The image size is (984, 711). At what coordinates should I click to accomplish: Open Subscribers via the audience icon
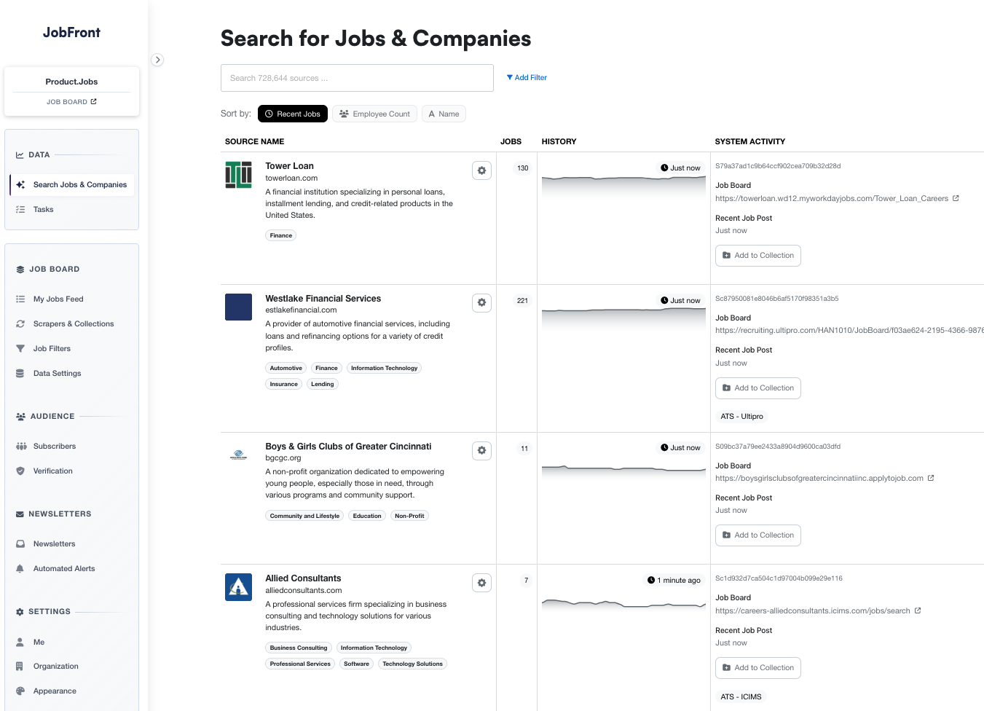tap(20, 446)
